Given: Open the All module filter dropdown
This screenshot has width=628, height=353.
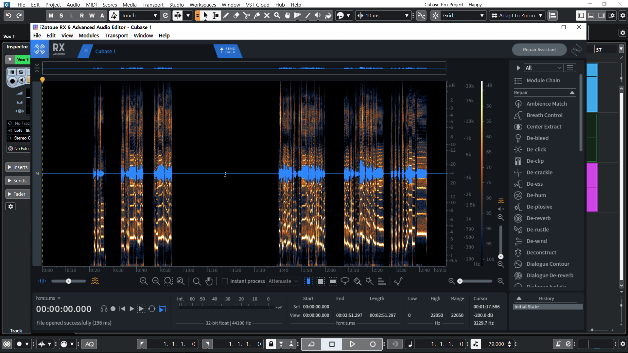Looking at the screenshot, I should pos(543,68).
